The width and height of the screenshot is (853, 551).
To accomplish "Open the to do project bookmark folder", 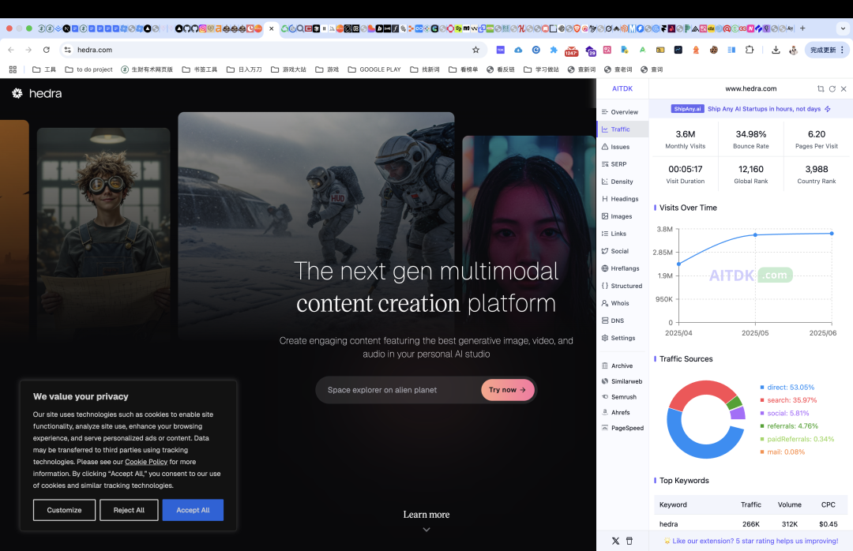I will click(88, 69).
